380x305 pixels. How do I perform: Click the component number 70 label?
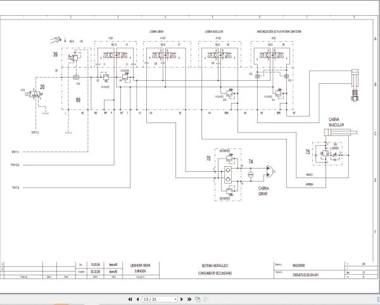point(208,158)
